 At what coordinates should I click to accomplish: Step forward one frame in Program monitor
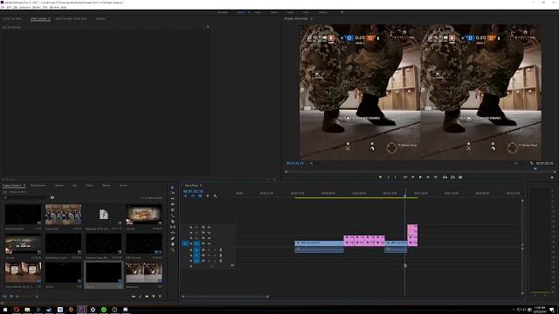click(x=428, y=177)
